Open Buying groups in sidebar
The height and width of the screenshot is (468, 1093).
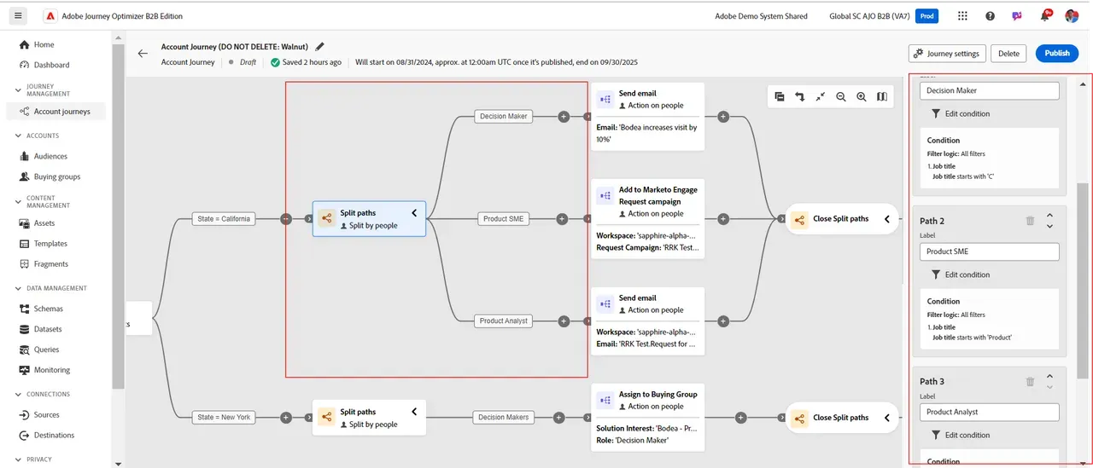pos(56,176)
